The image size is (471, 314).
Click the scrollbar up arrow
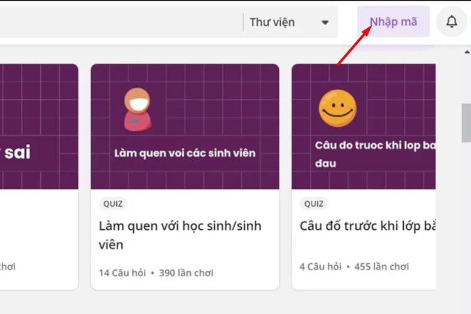click(467, 52)
